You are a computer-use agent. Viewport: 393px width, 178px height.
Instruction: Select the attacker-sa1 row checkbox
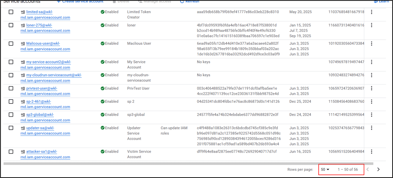click(x=11, y=151)
